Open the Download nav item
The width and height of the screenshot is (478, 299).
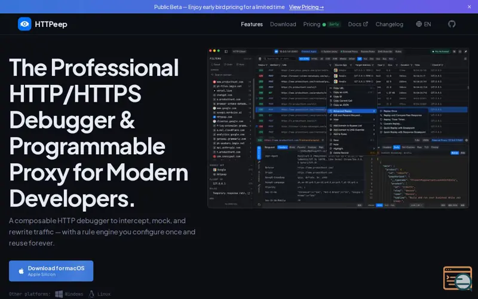click(x=283, y=24)
